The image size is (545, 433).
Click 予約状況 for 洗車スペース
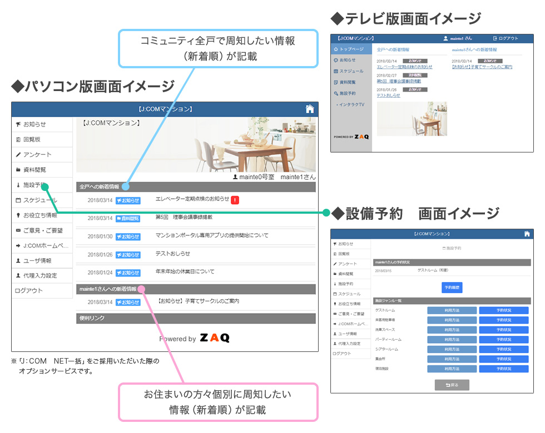(504, 330)
